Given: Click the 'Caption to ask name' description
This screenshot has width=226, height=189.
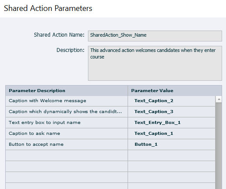Looking at the screenshot, I should tap(34, 134).
